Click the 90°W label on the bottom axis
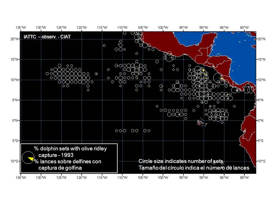 pyautogui.click(x=204, y=177)
